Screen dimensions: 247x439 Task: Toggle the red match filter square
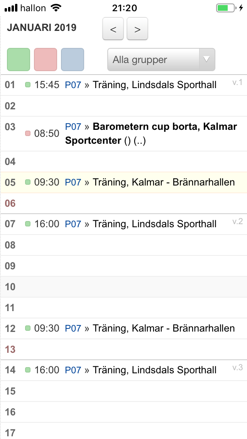pyautogui.click(x=46, y=60)
